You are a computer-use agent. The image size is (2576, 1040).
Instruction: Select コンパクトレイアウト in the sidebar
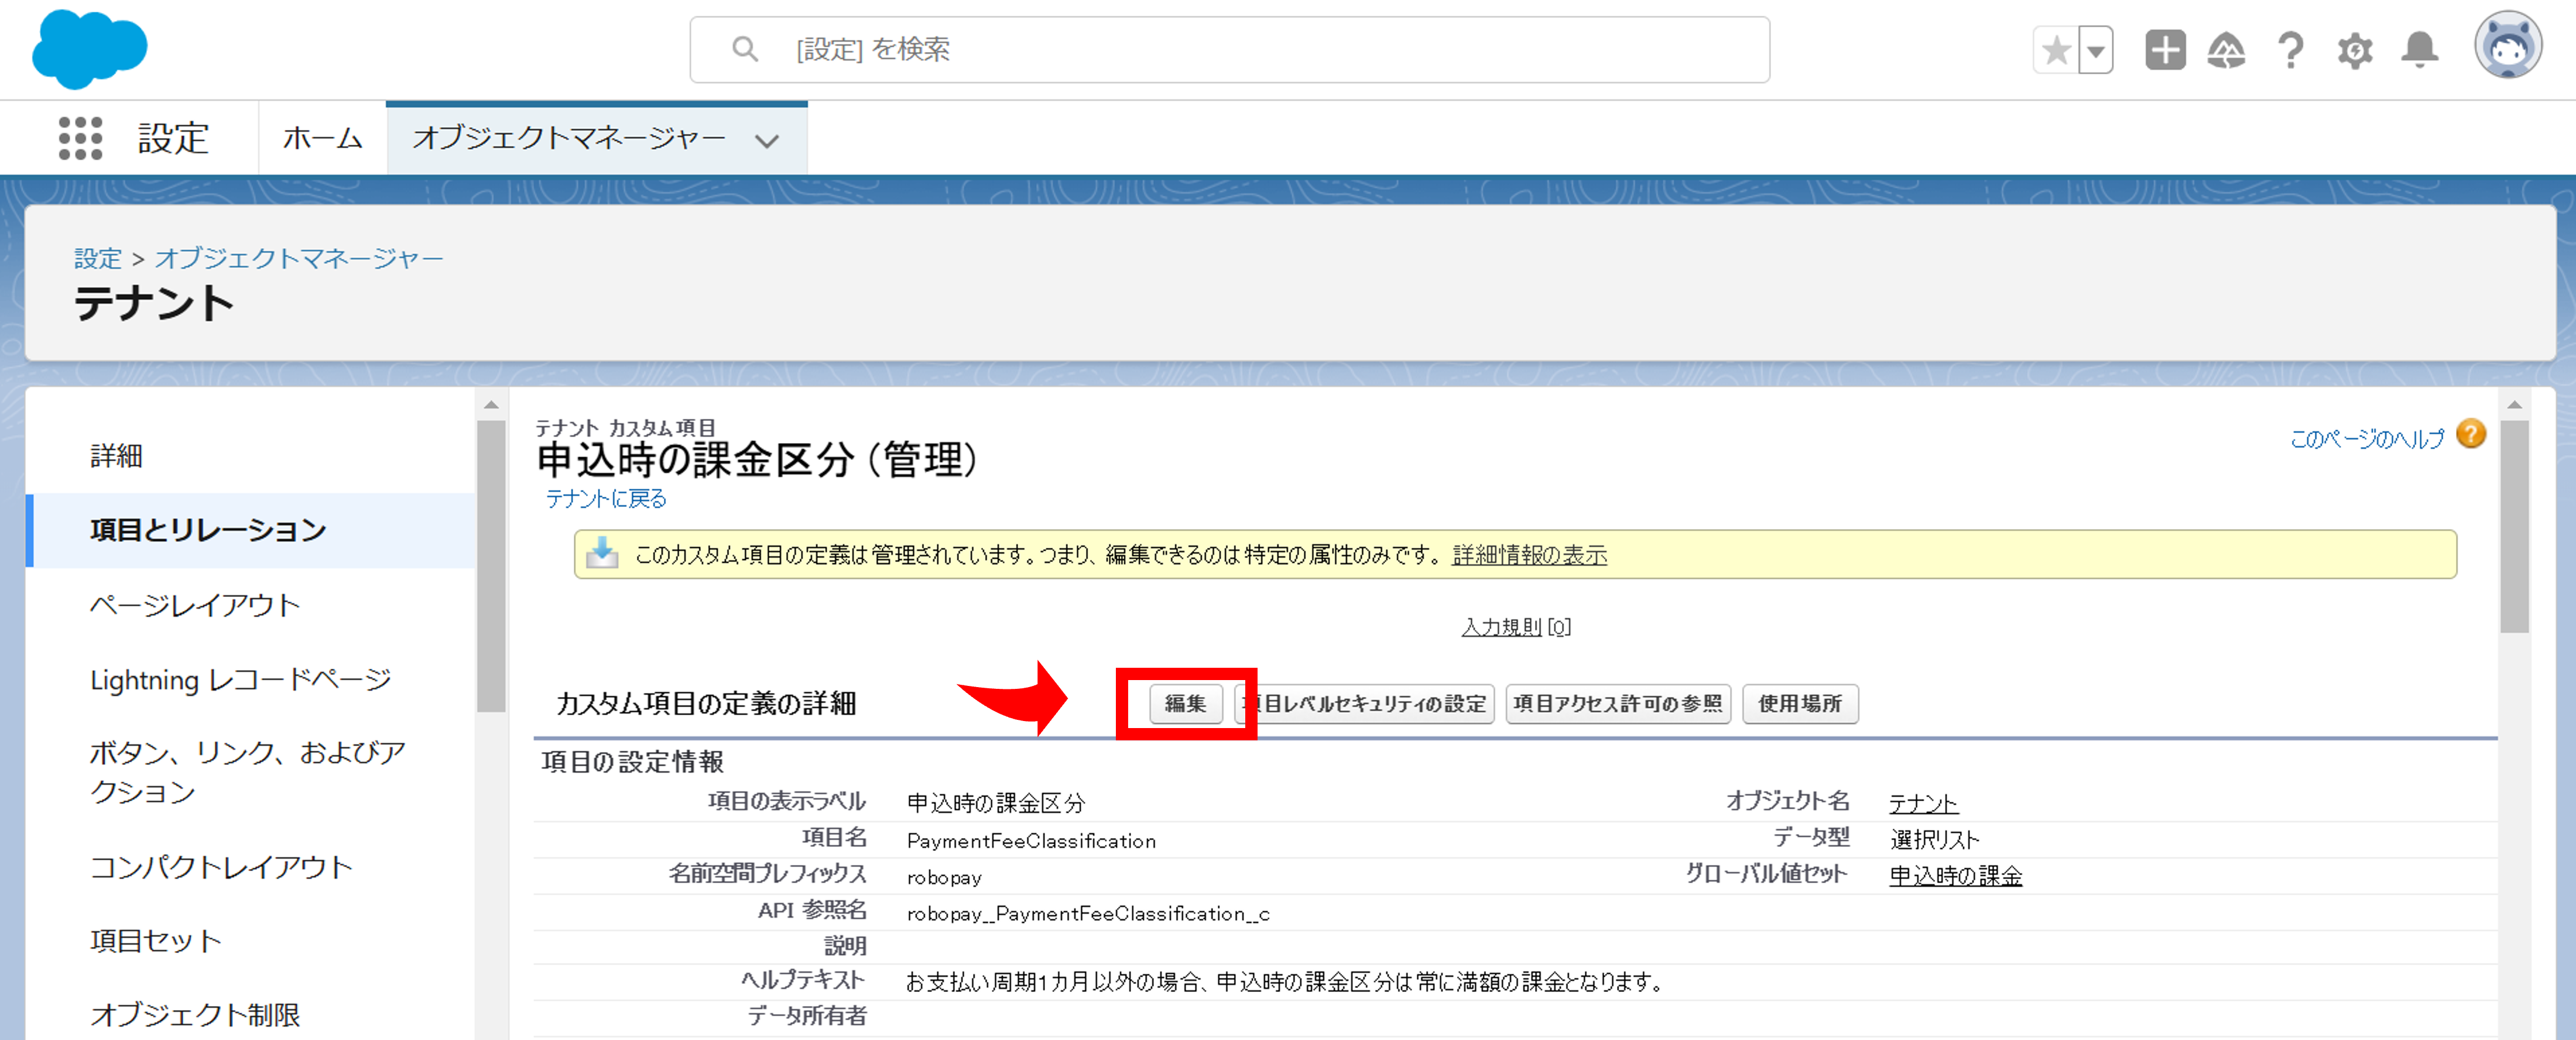[x=221, y=867]
